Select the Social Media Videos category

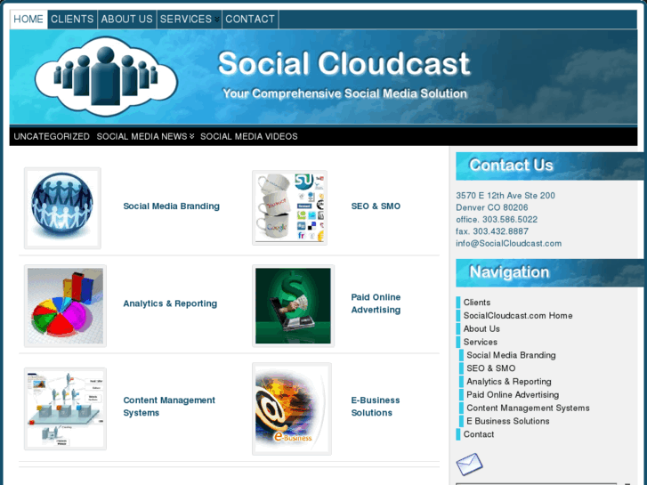(249, 136)
